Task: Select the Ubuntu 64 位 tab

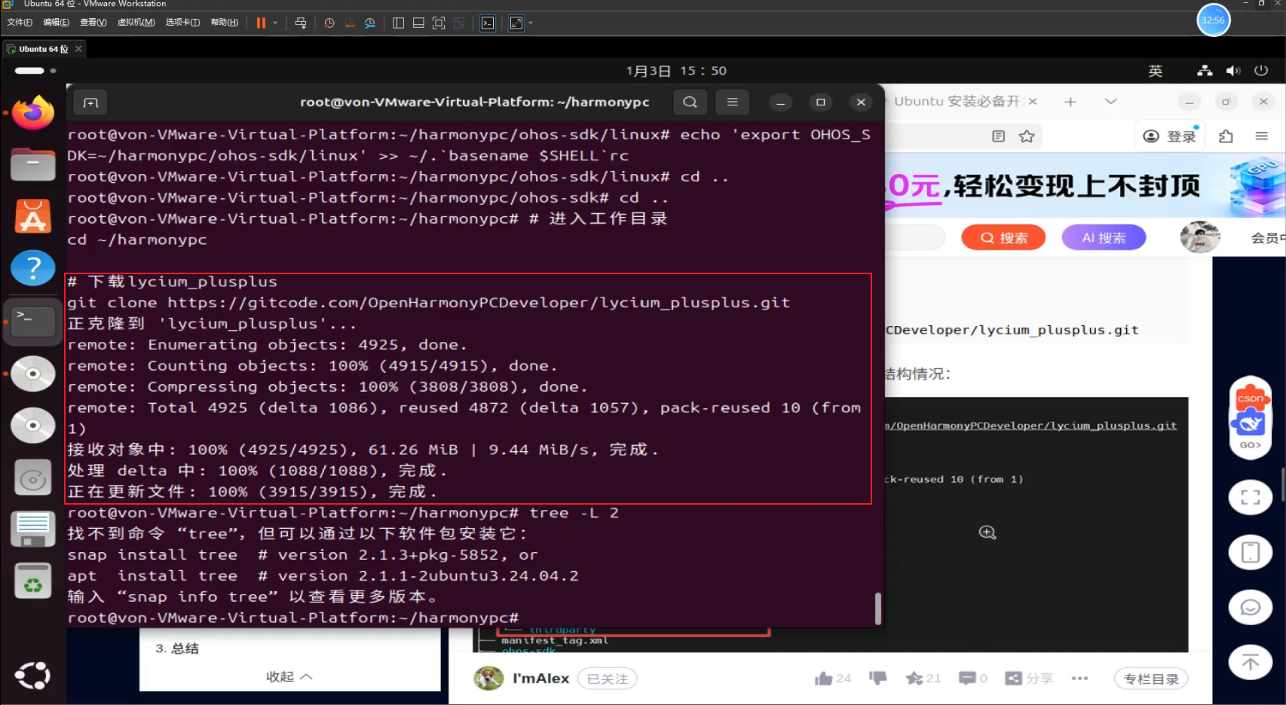Action: click(x=41, y=48)
